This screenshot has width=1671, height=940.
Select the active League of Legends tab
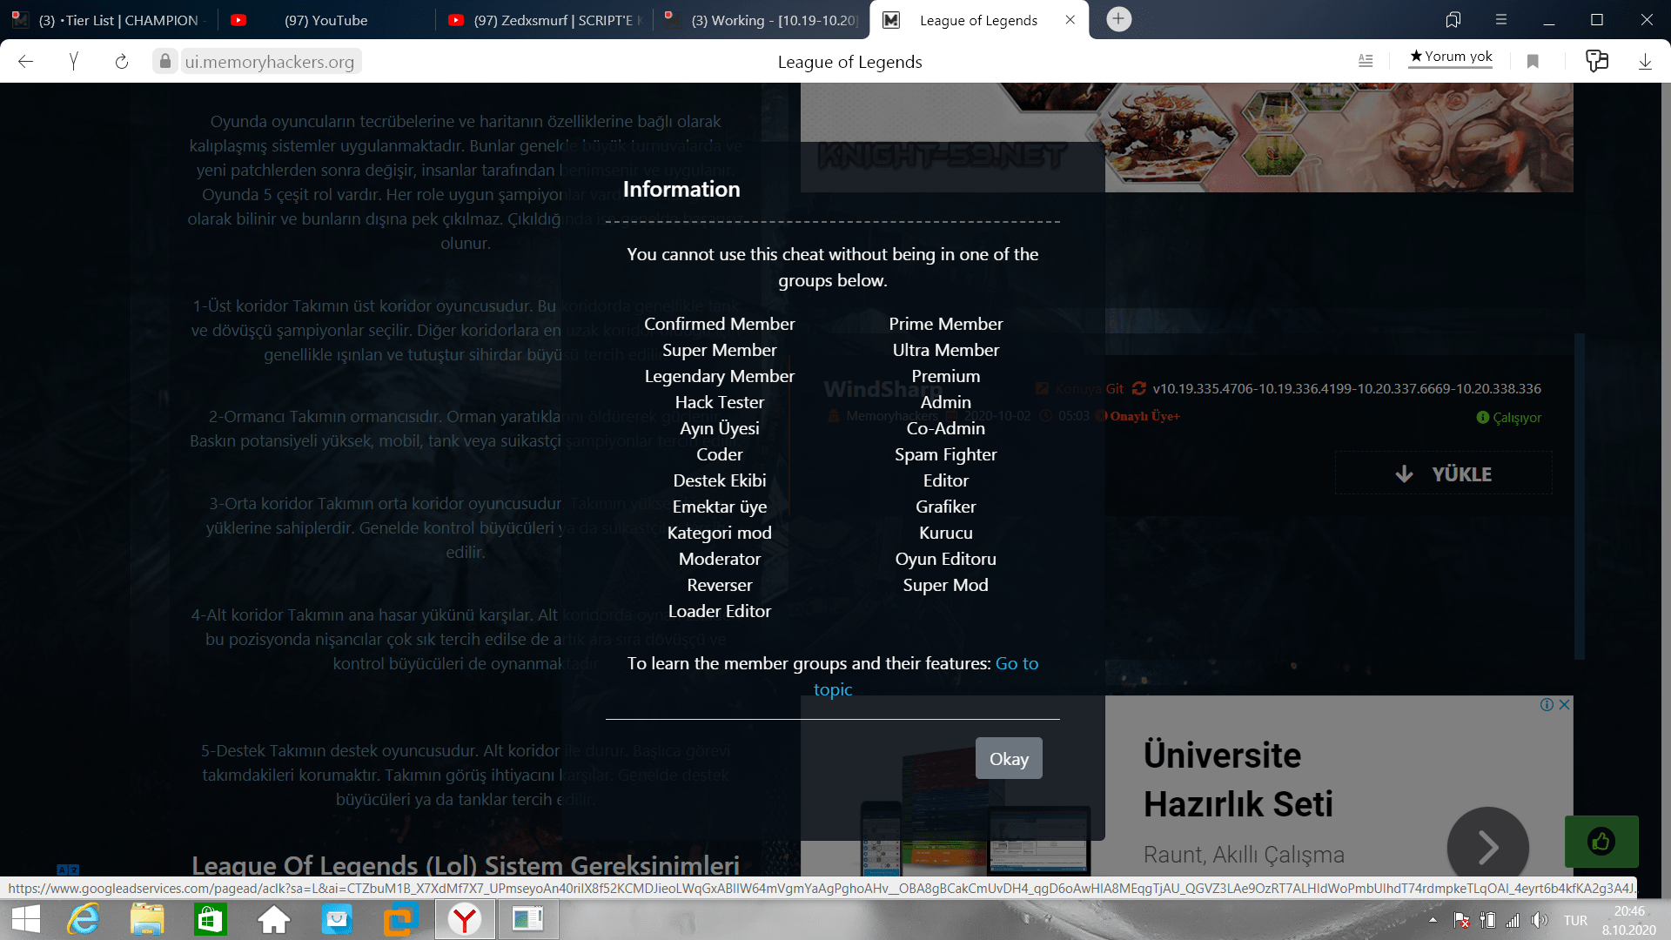tap(979, 20)
